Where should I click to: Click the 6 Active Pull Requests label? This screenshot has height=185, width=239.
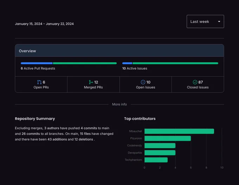[x=38, y=68]
